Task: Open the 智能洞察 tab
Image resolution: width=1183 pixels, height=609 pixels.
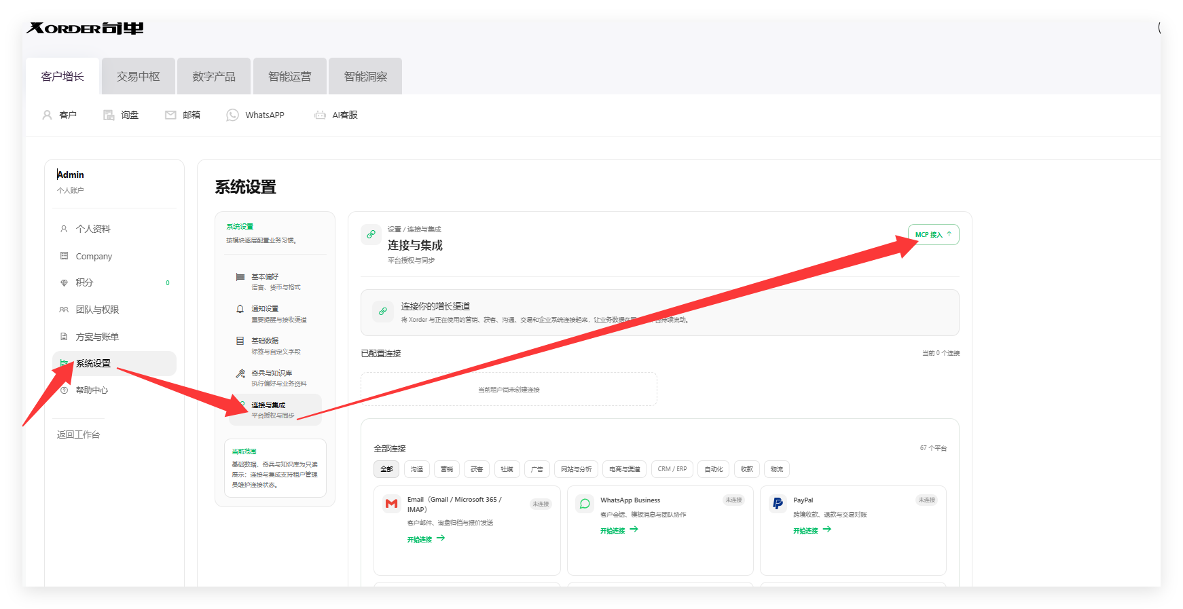Action: 365,76
